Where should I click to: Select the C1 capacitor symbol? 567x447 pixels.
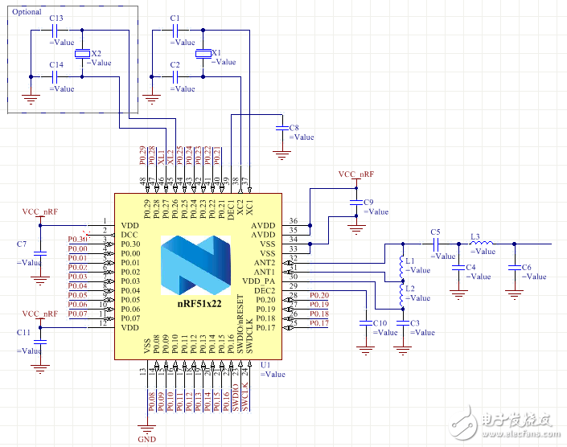(175, 31)
